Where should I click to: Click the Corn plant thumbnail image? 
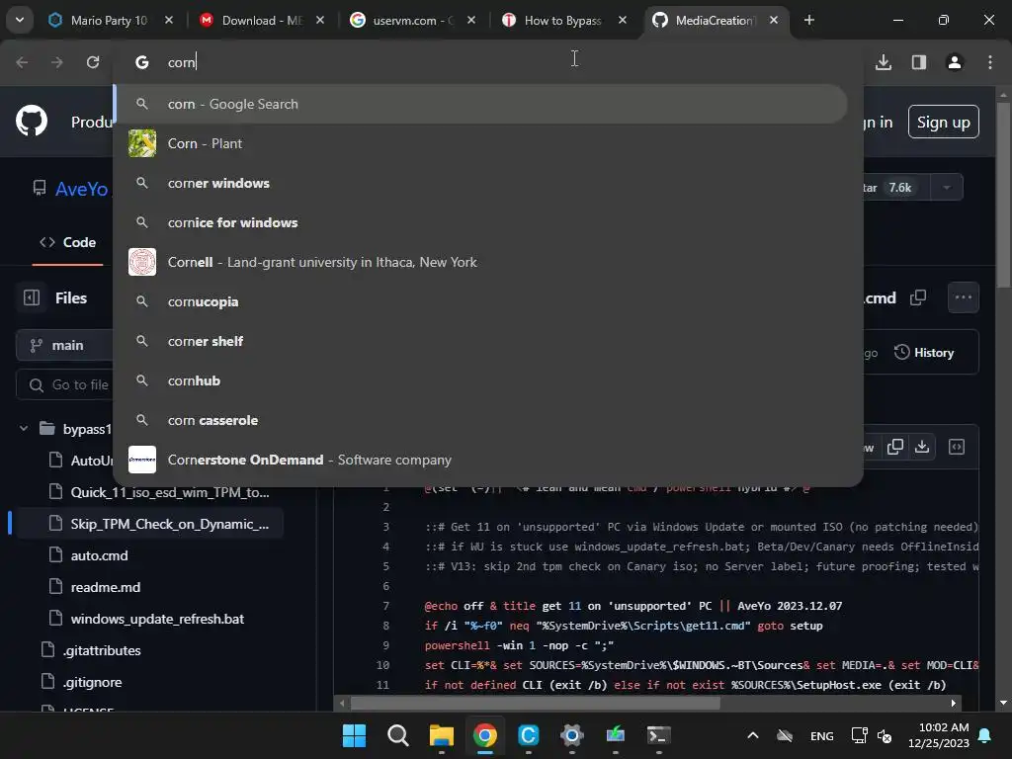pos(142,143)
